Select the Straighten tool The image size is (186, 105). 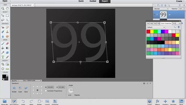point(7,69)
